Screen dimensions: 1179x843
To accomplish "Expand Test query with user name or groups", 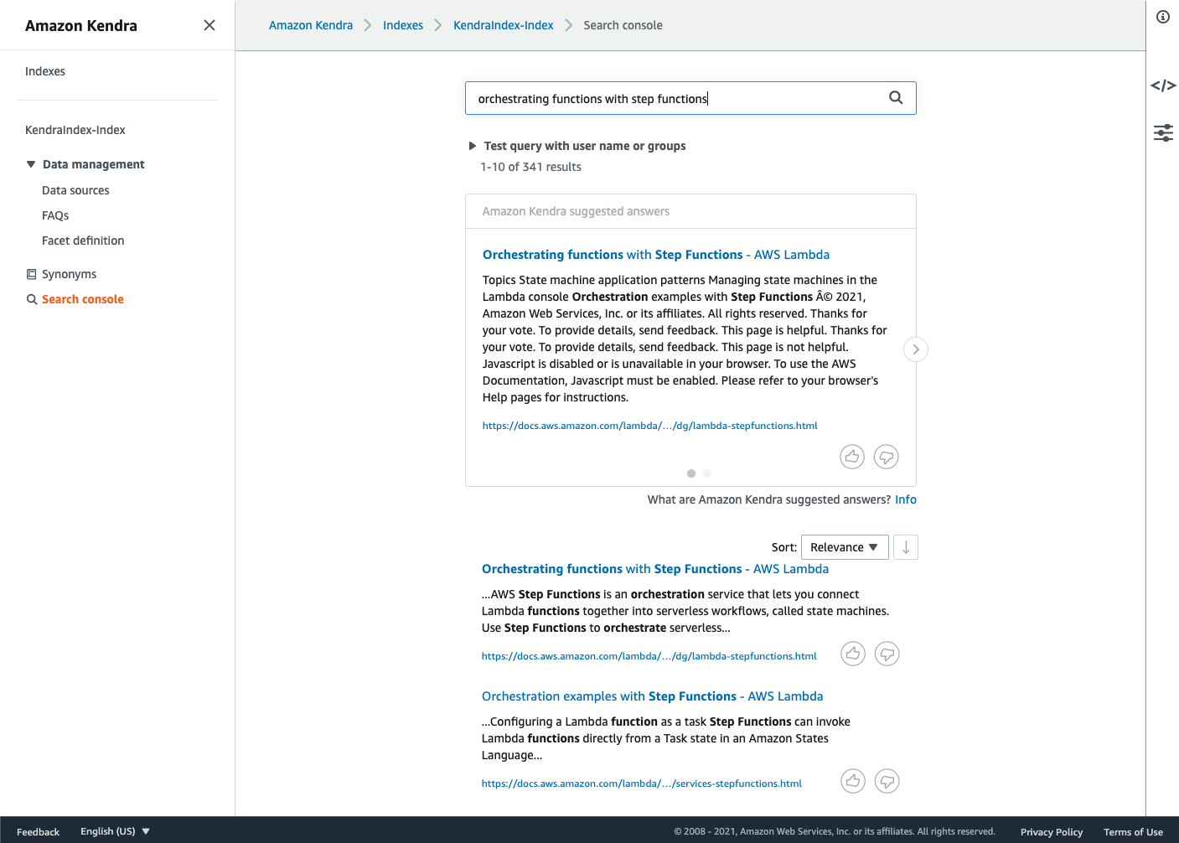I will click(577, 146).
